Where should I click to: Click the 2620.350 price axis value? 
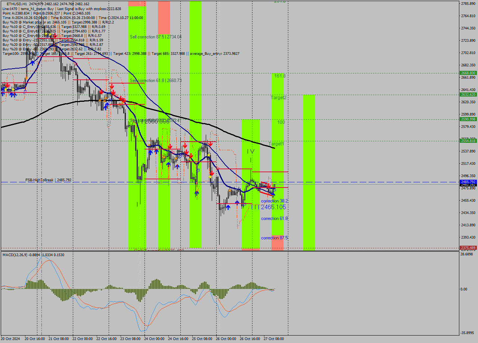[468, 102]
